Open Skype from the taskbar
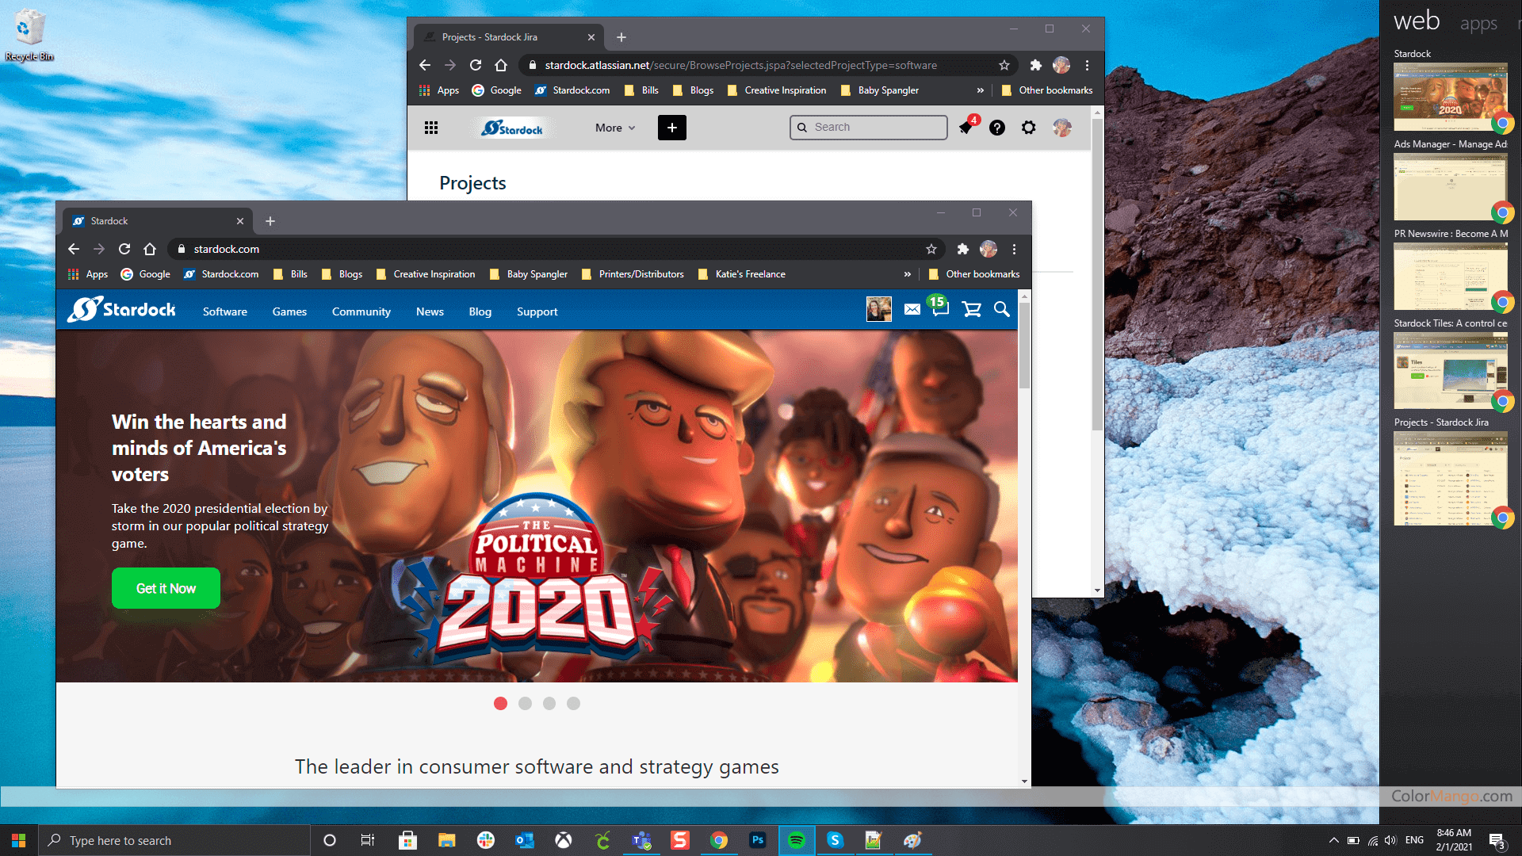This screenshot has width=1522, height=856. click(x=835, y=840)
